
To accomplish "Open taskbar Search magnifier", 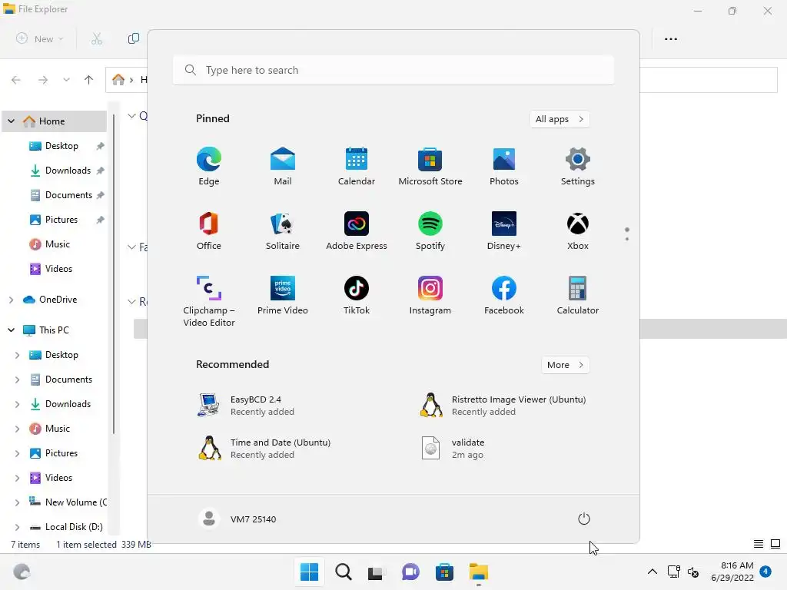I will point(344,572).
